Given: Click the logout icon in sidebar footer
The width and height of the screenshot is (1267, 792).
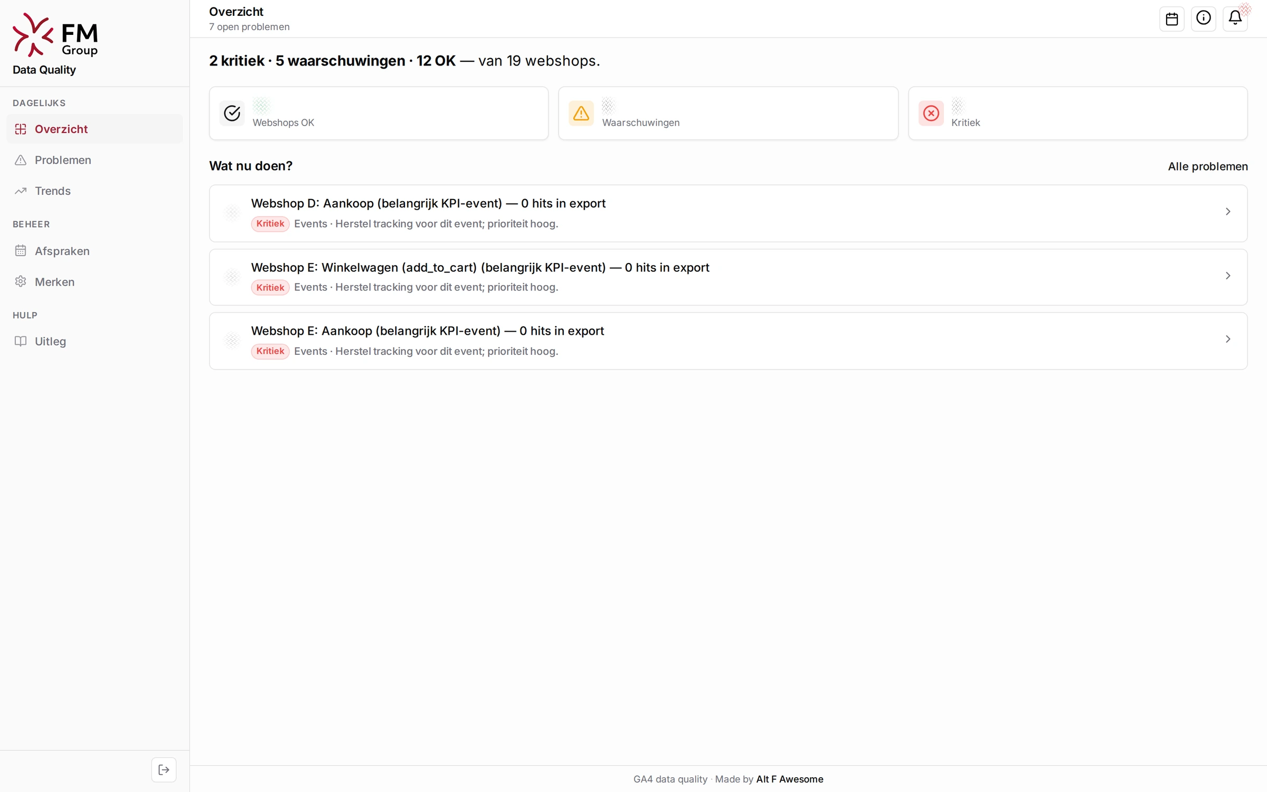Looking at the screenshot, I should pyautogui.click(x=164, y=769).
